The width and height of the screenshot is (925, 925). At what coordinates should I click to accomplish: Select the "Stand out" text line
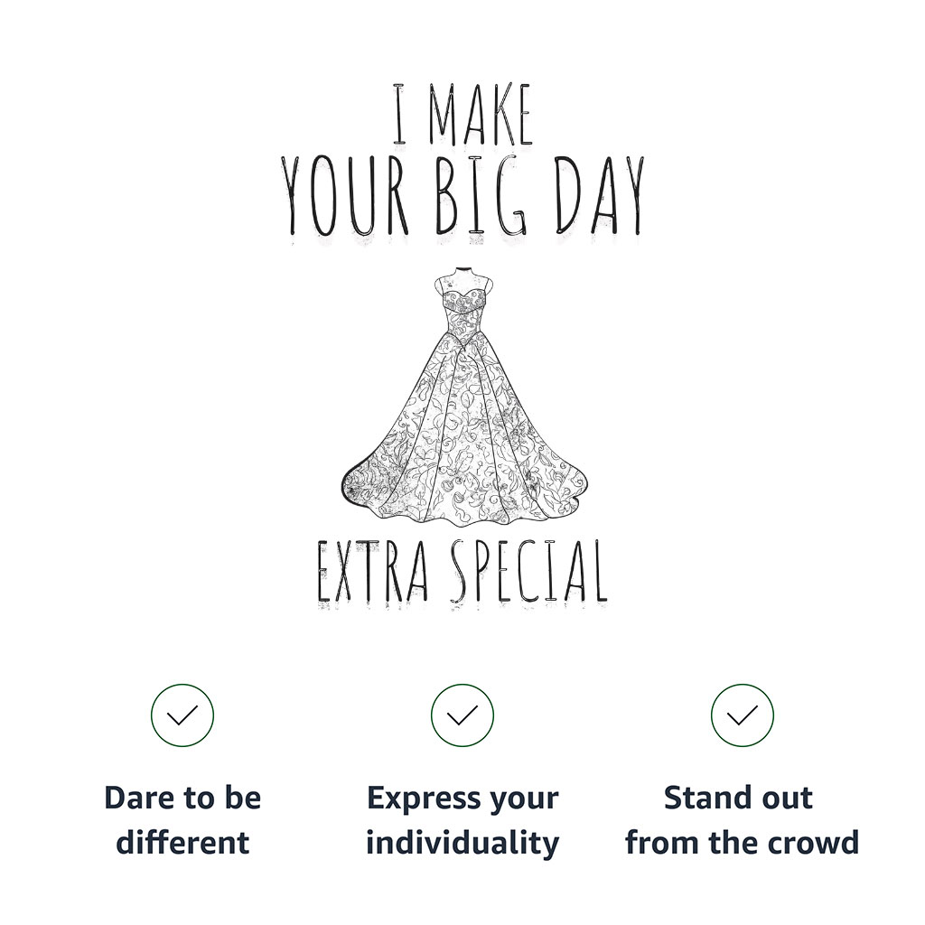(739, 799)
